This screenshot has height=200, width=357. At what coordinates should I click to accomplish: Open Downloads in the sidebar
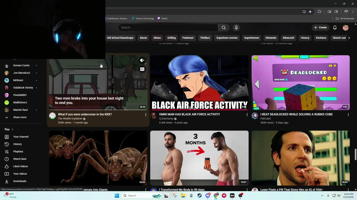tap(20, 181)
